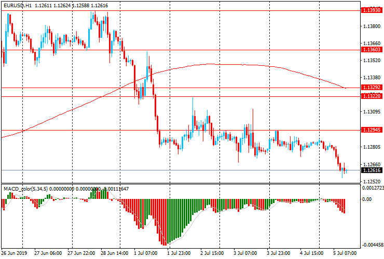This screenshot has width=384, height=259.
Task: Select the grey current price line at 1.12616
Action: [181, 170]
